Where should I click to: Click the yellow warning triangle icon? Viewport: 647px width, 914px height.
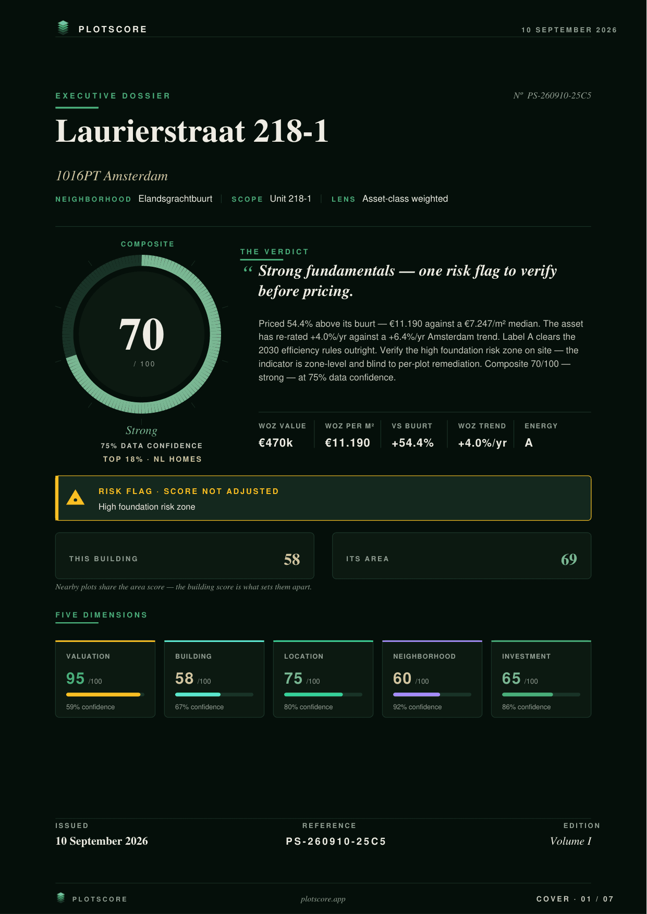coord(76,498)
